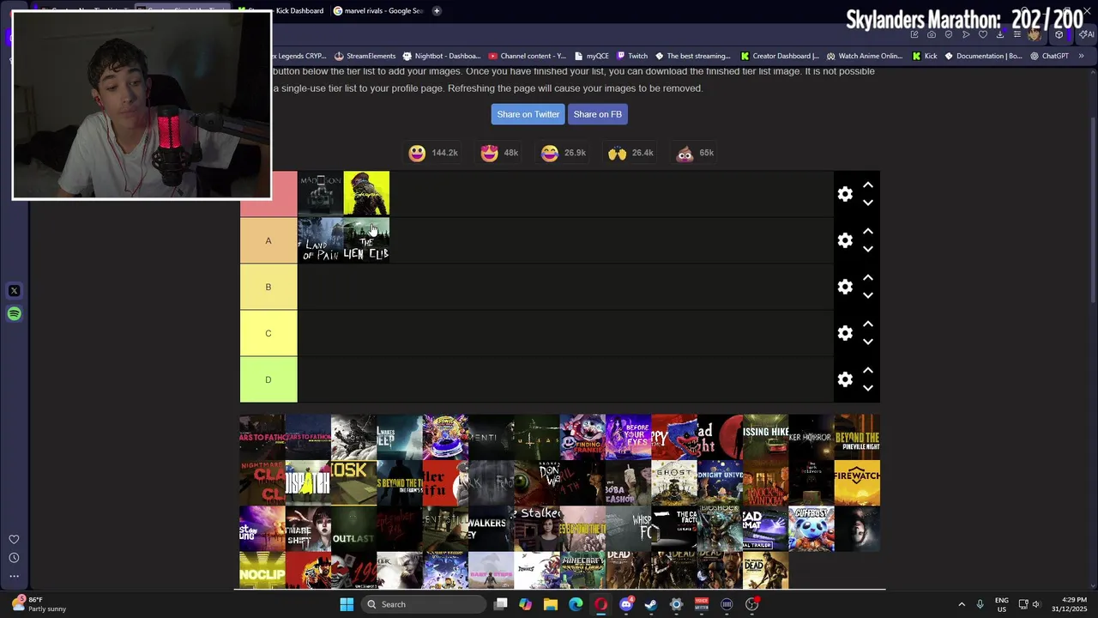Click the Opera icon in the taskbar
The height and width of the screenshot is (618, 1098).
pos(600,604)
